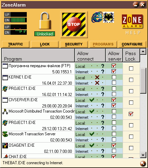Open the CONFIGURE panel
The image size is (148, 168).
[132, 44]
